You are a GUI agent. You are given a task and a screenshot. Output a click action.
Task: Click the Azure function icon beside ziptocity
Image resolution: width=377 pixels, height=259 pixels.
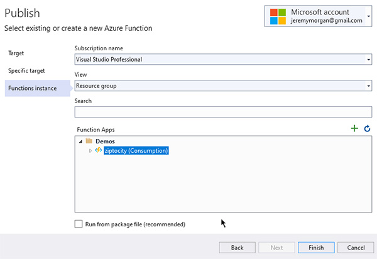pyautogui.click(x=99, y=150)
